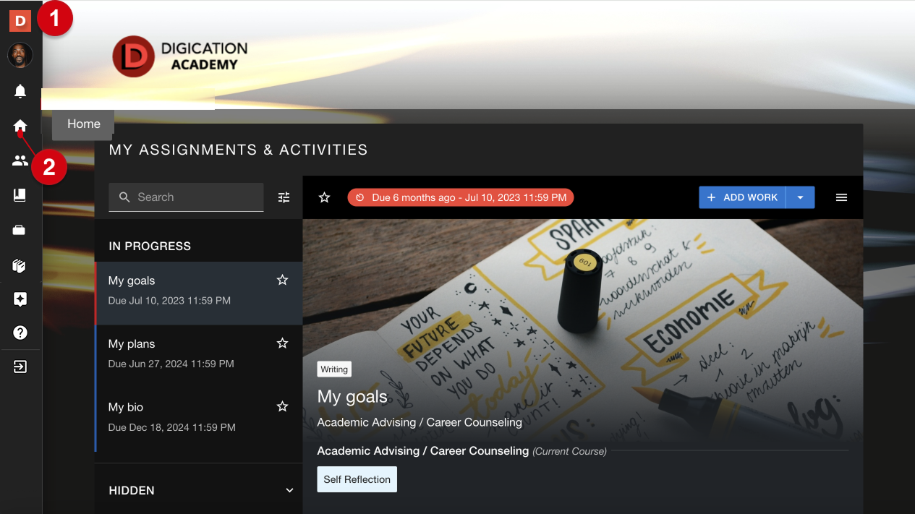The image size is (915, 514).
Task: Open the hamburger menu beside Add Work
Action: click(x=841, y=197)
